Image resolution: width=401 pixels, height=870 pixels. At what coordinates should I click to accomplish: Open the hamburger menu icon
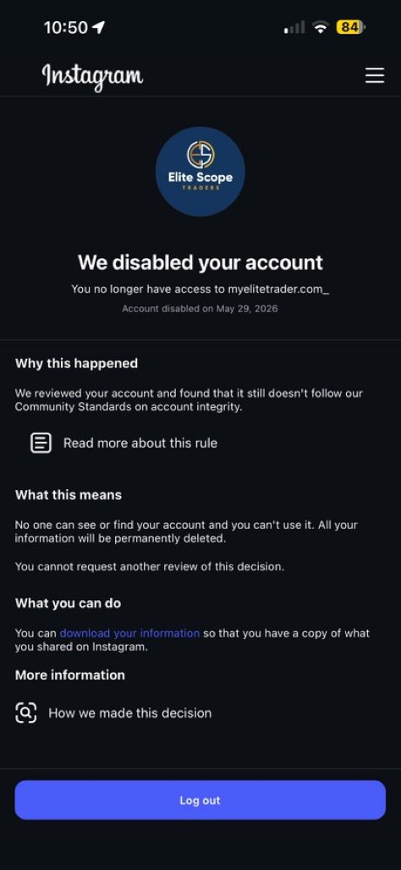[375, 75]
